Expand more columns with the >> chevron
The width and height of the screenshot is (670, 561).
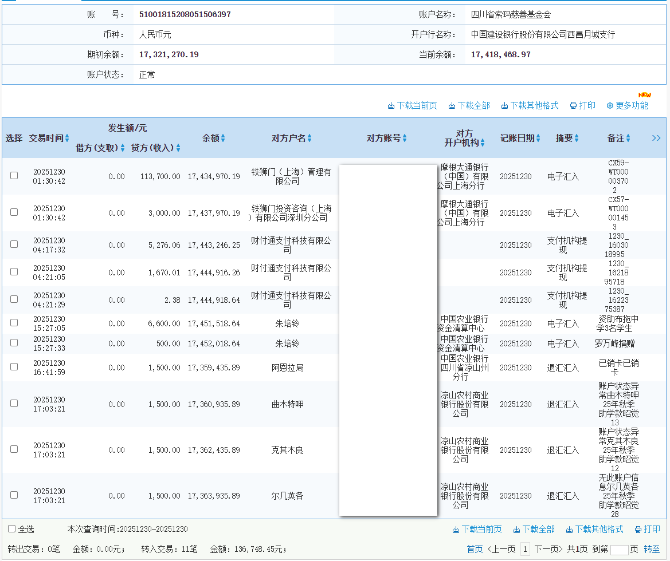click(656, 138)
